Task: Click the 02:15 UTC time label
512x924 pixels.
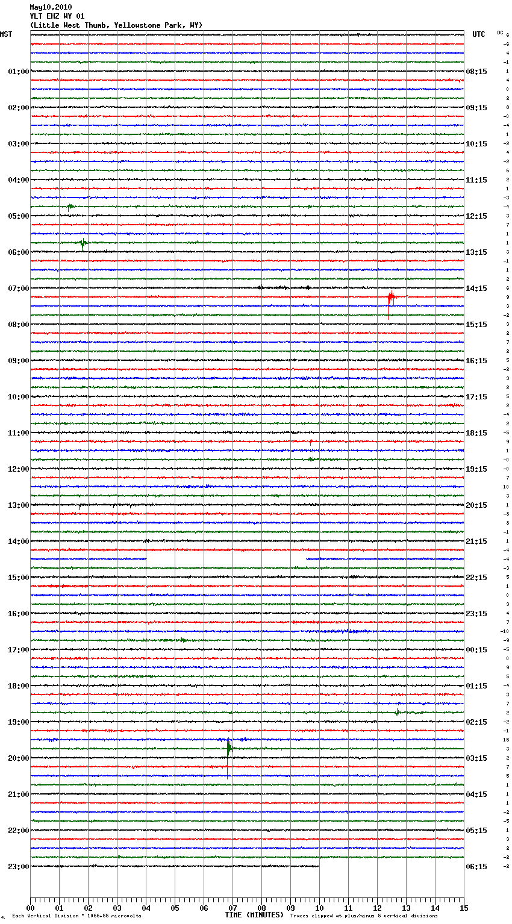Action: click(x=476, y=722)
